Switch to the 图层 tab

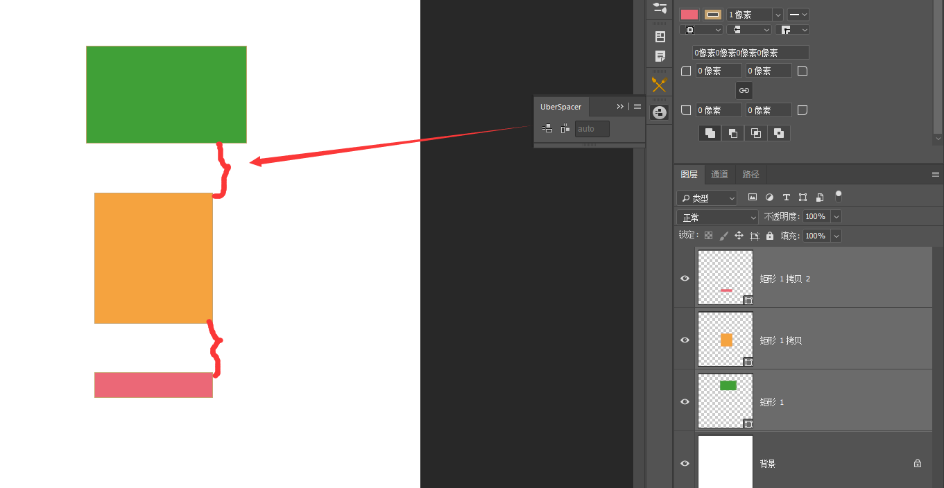pyautogui.click(x=689, y=175)
